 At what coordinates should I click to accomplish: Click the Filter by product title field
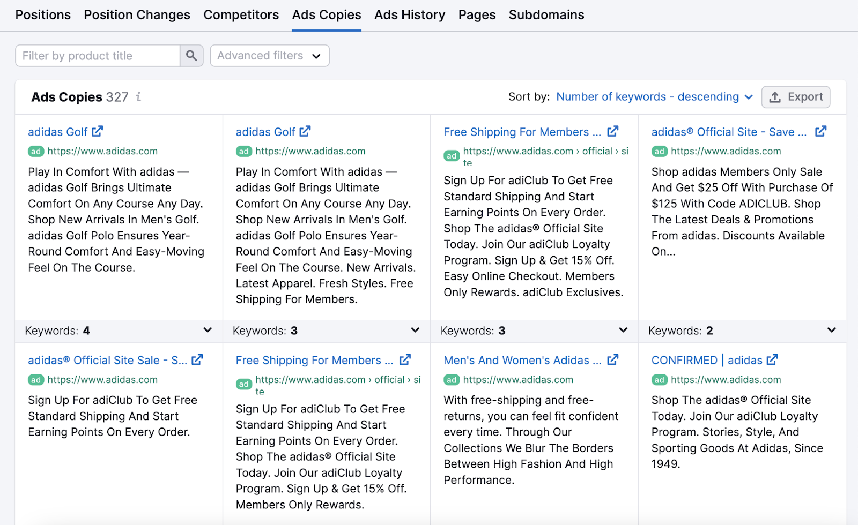(97, 55)
